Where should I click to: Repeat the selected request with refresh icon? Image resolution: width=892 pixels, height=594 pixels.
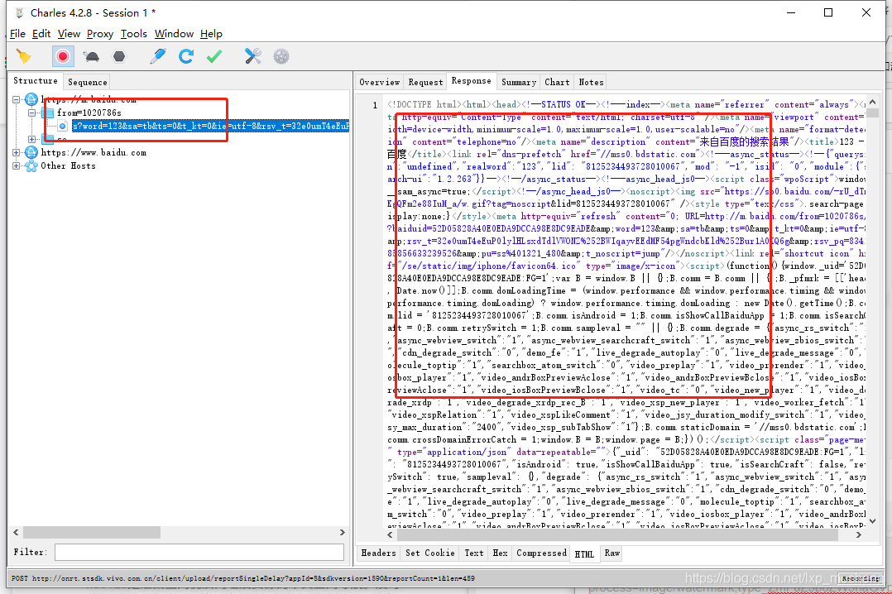(x=186, y=56)
